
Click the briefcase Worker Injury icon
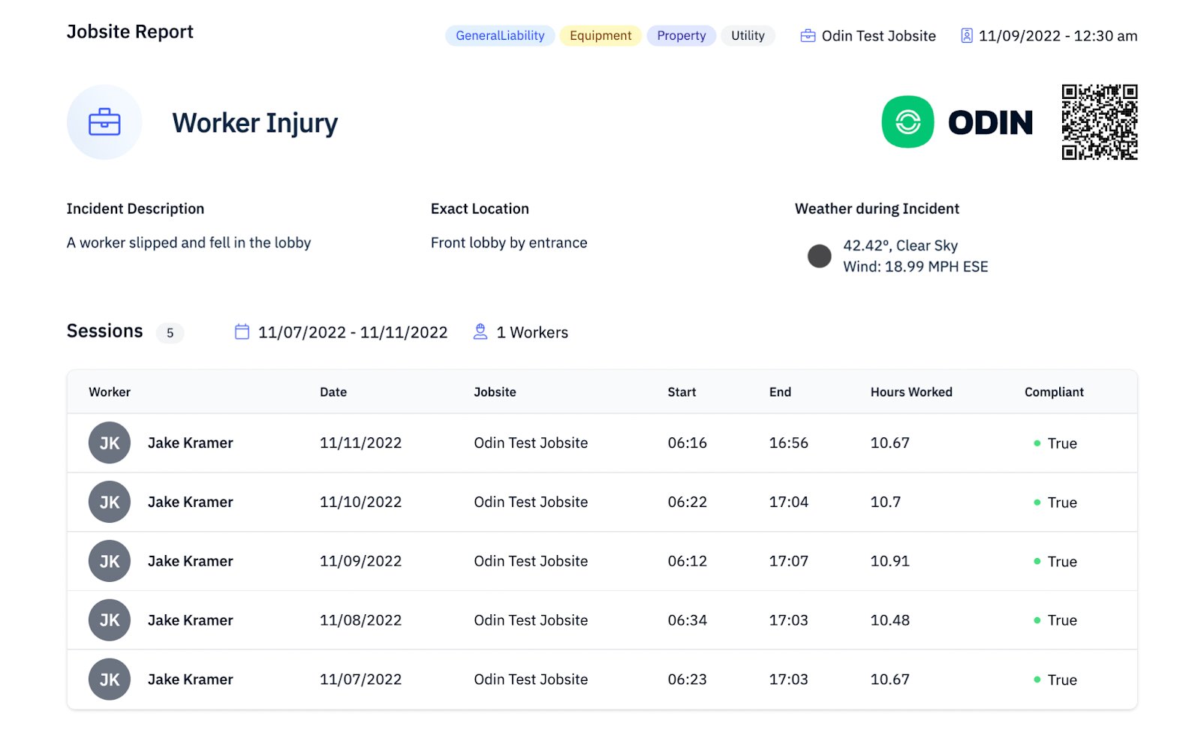104,122
